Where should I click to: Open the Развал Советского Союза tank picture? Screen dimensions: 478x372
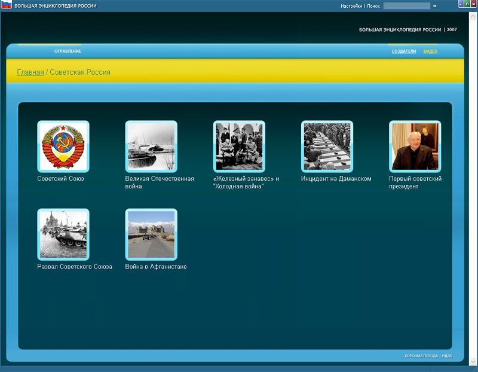[63, 234]
